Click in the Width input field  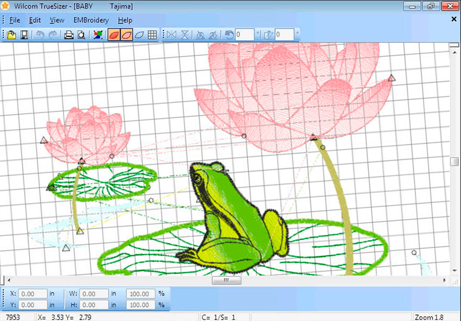[x=94, y=294]
